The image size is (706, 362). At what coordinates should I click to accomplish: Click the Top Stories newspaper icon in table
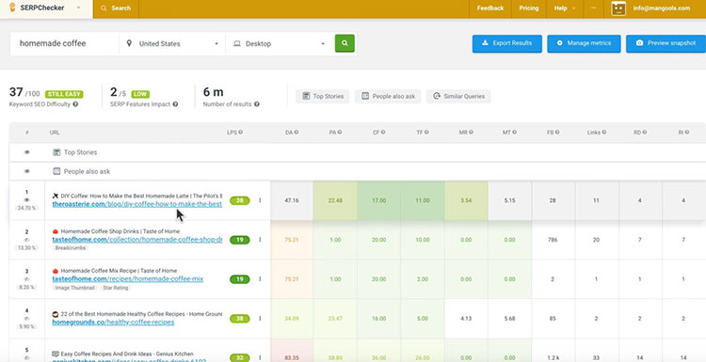56,152
